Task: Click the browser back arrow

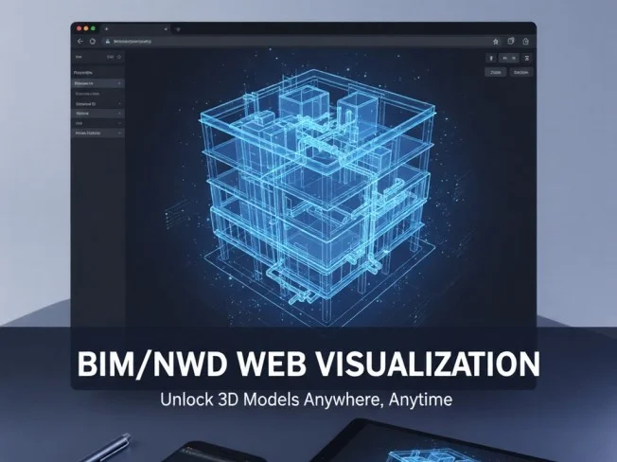Action: (x=80, y=42)
